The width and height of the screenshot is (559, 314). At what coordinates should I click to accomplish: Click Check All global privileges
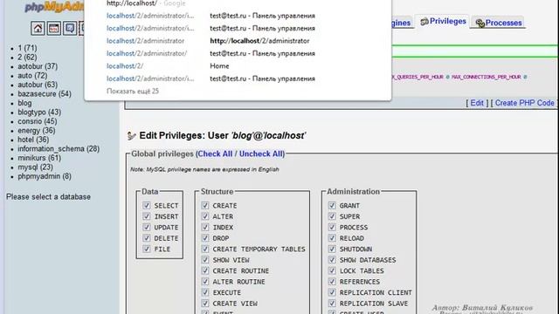click(215, 154)
